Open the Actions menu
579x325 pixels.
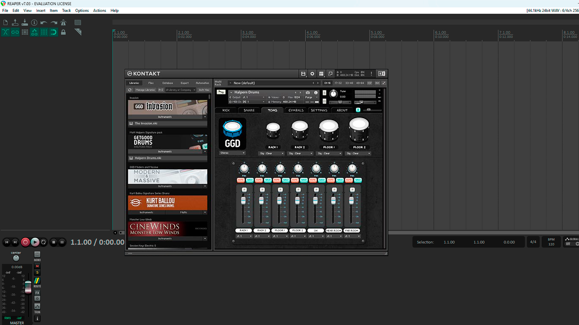[x=100, y=11]
